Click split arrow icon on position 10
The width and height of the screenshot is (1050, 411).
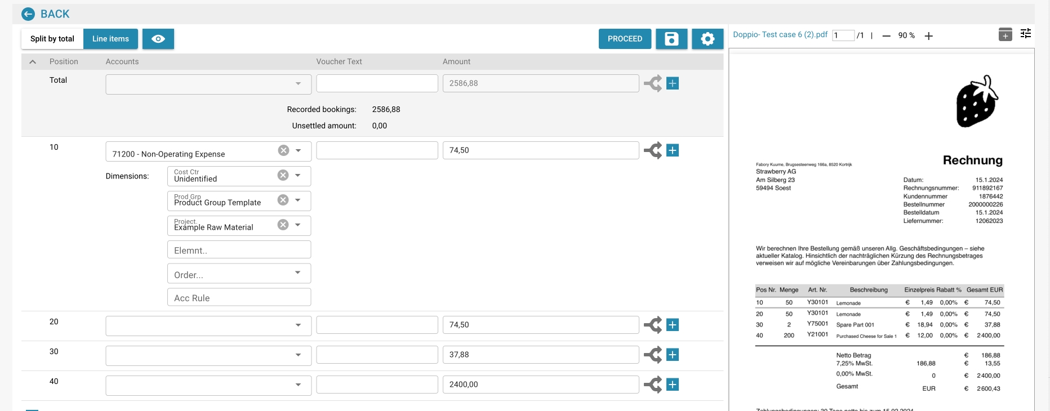click(x=653, y=150)
